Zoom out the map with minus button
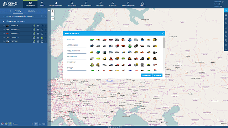 tap(53, 14)
